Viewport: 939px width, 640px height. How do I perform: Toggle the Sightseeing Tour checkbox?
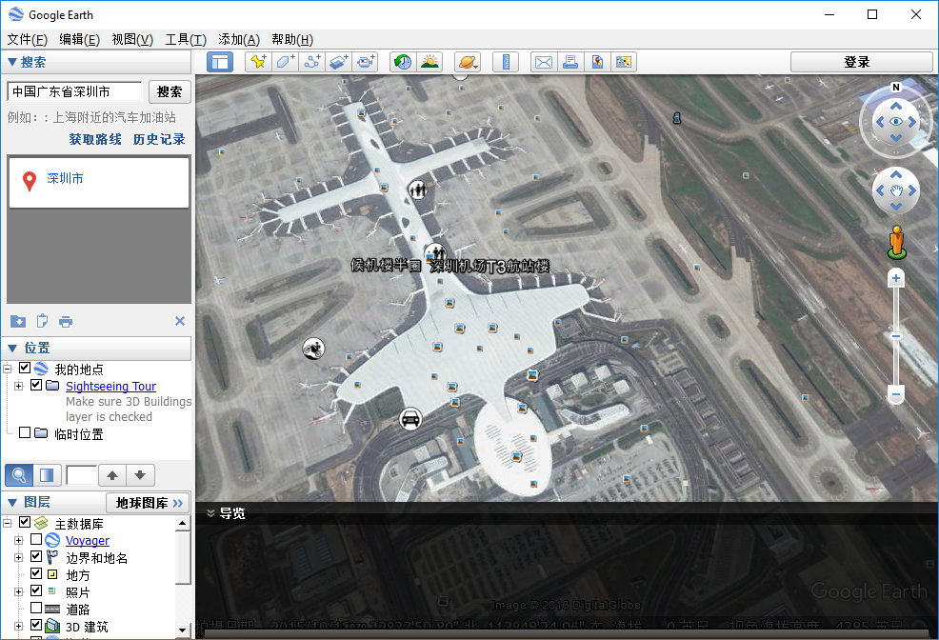click(x=36, y=385)
